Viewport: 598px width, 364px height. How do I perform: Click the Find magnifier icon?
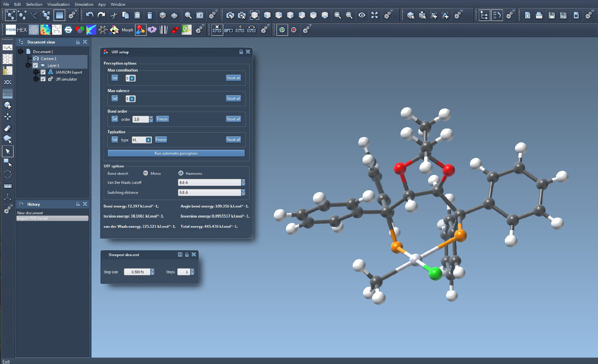[x=188, y=15]
